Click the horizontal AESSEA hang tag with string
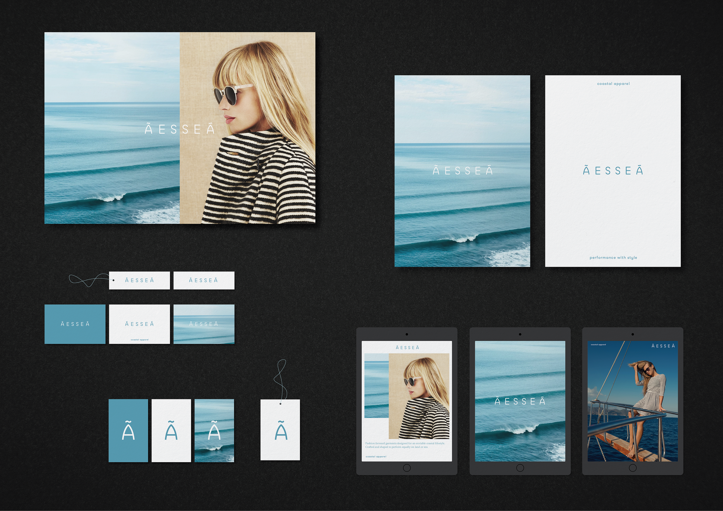The image size is (723, 511). click(x=139, y=280)
